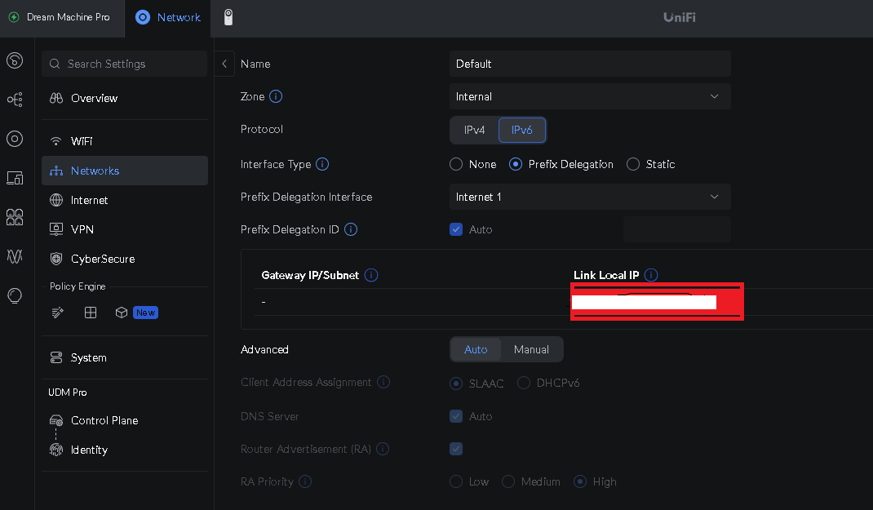Image resolution: width=873 pixels, height=510 pixels.
Task: Uncheck Prefix Delegation ID Auto checkbox
Action: [456, 229]
